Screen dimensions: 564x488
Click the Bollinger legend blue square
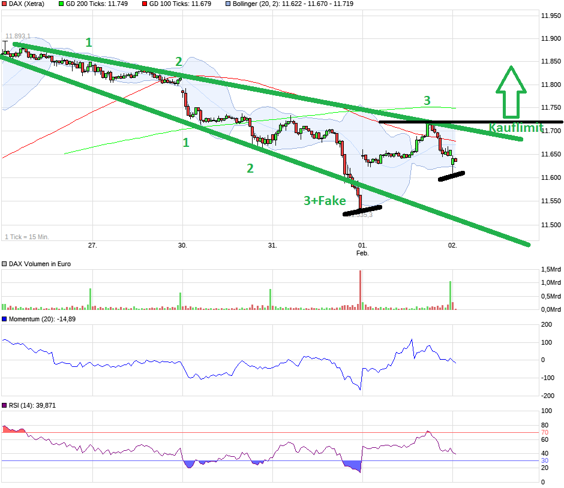pyautogui.click(x=228, y=4)
